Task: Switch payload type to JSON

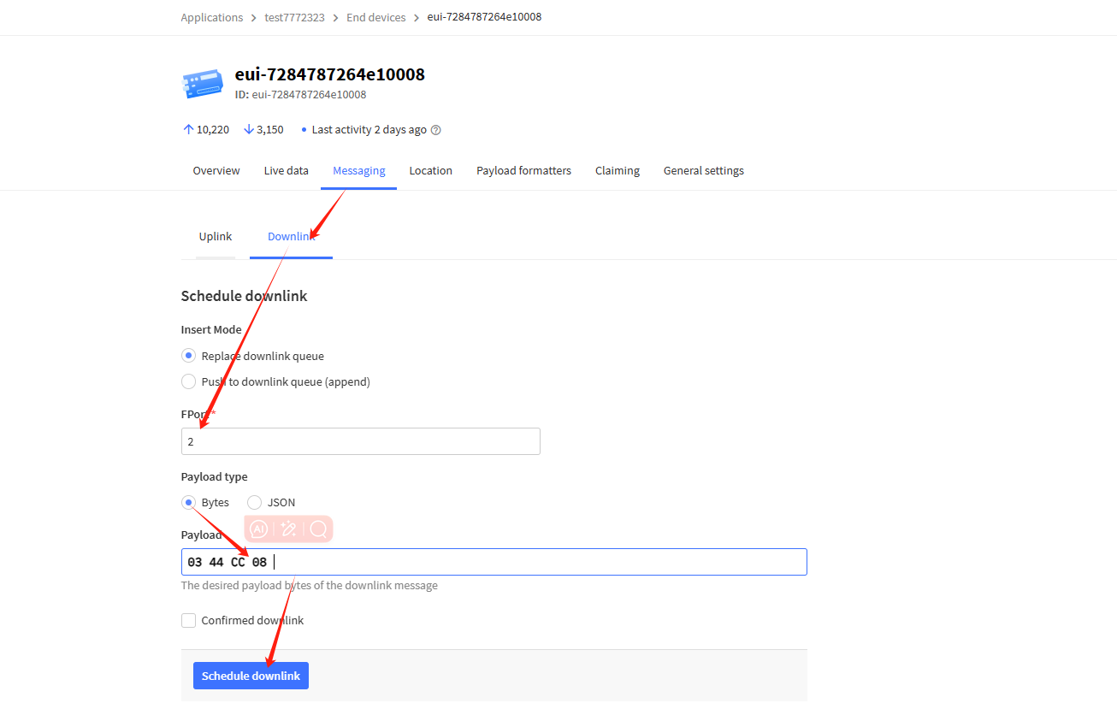Action: (255, 502)
